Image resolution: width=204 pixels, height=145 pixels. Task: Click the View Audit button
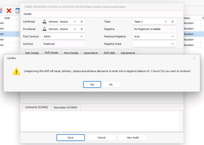pos(133,137)
